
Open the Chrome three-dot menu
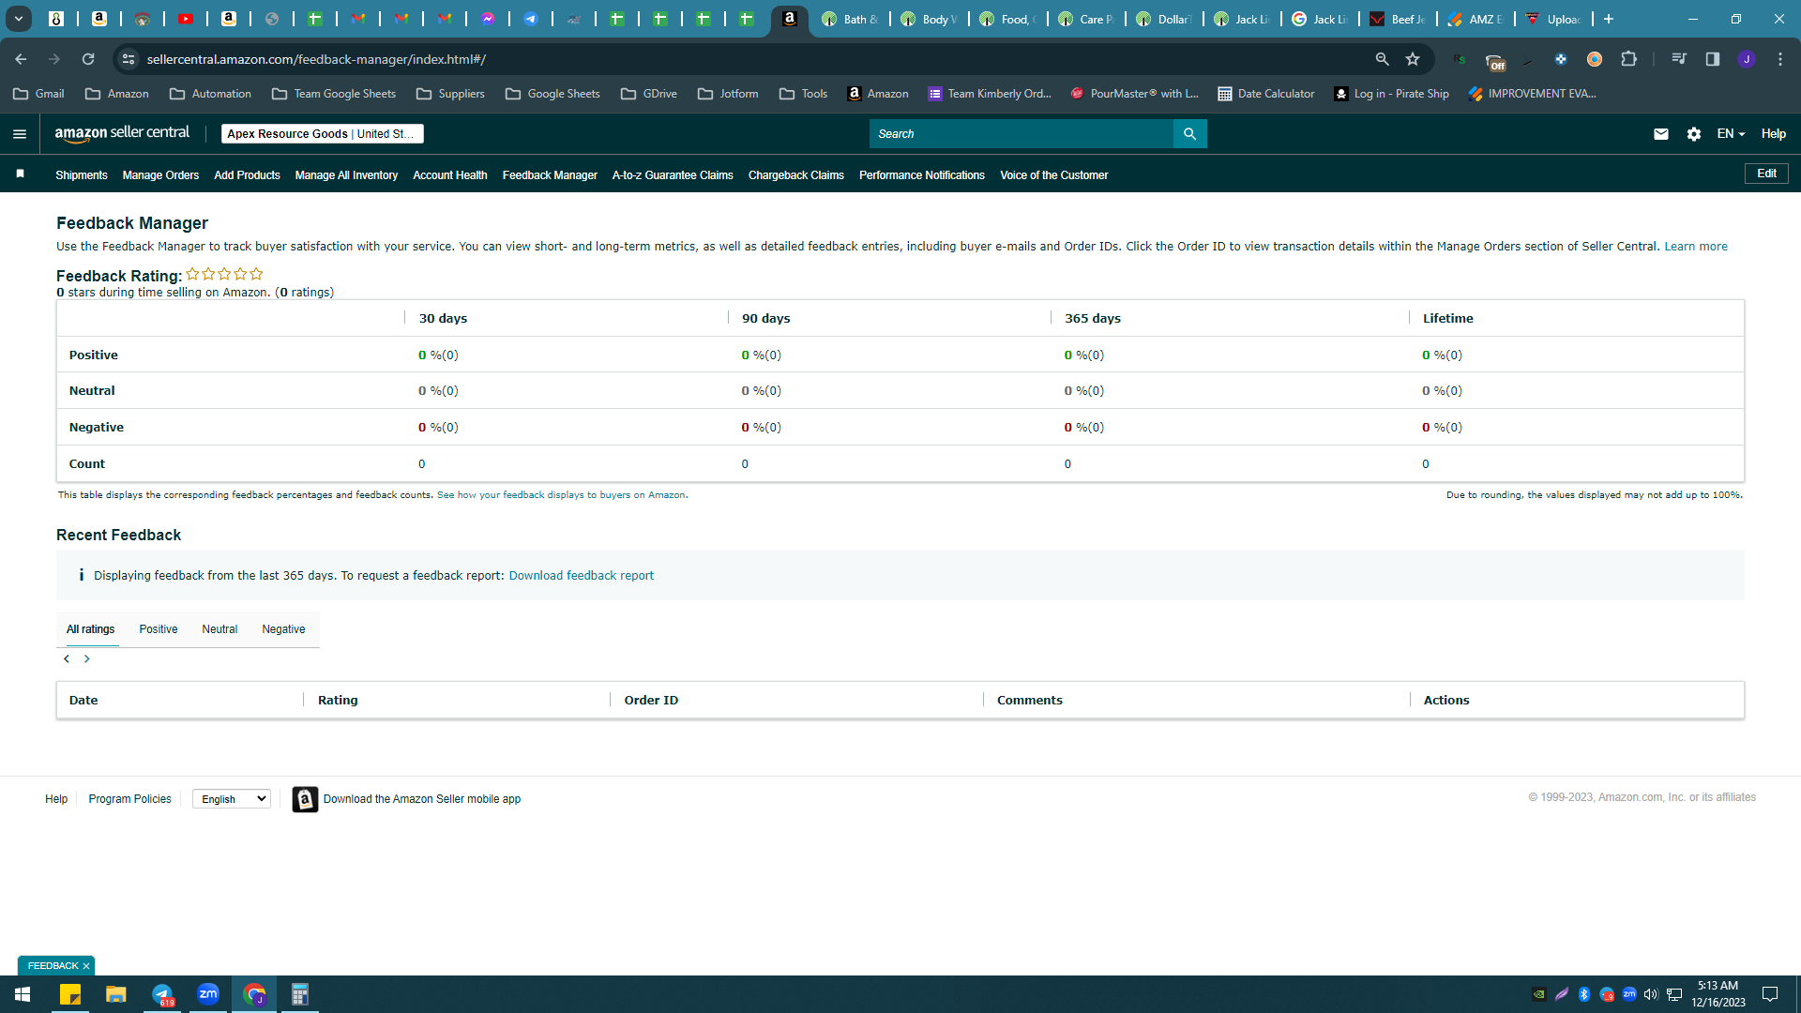point(1780,59)
